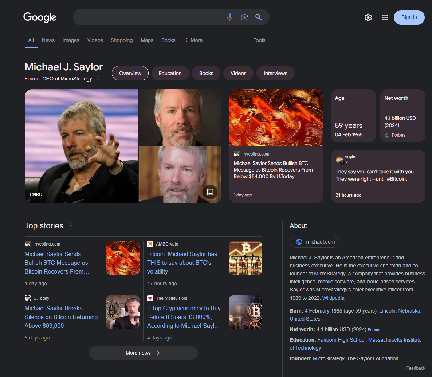432x377 pixels.
Task: Open Google Lens image search
Action: (x=244, y=17)
